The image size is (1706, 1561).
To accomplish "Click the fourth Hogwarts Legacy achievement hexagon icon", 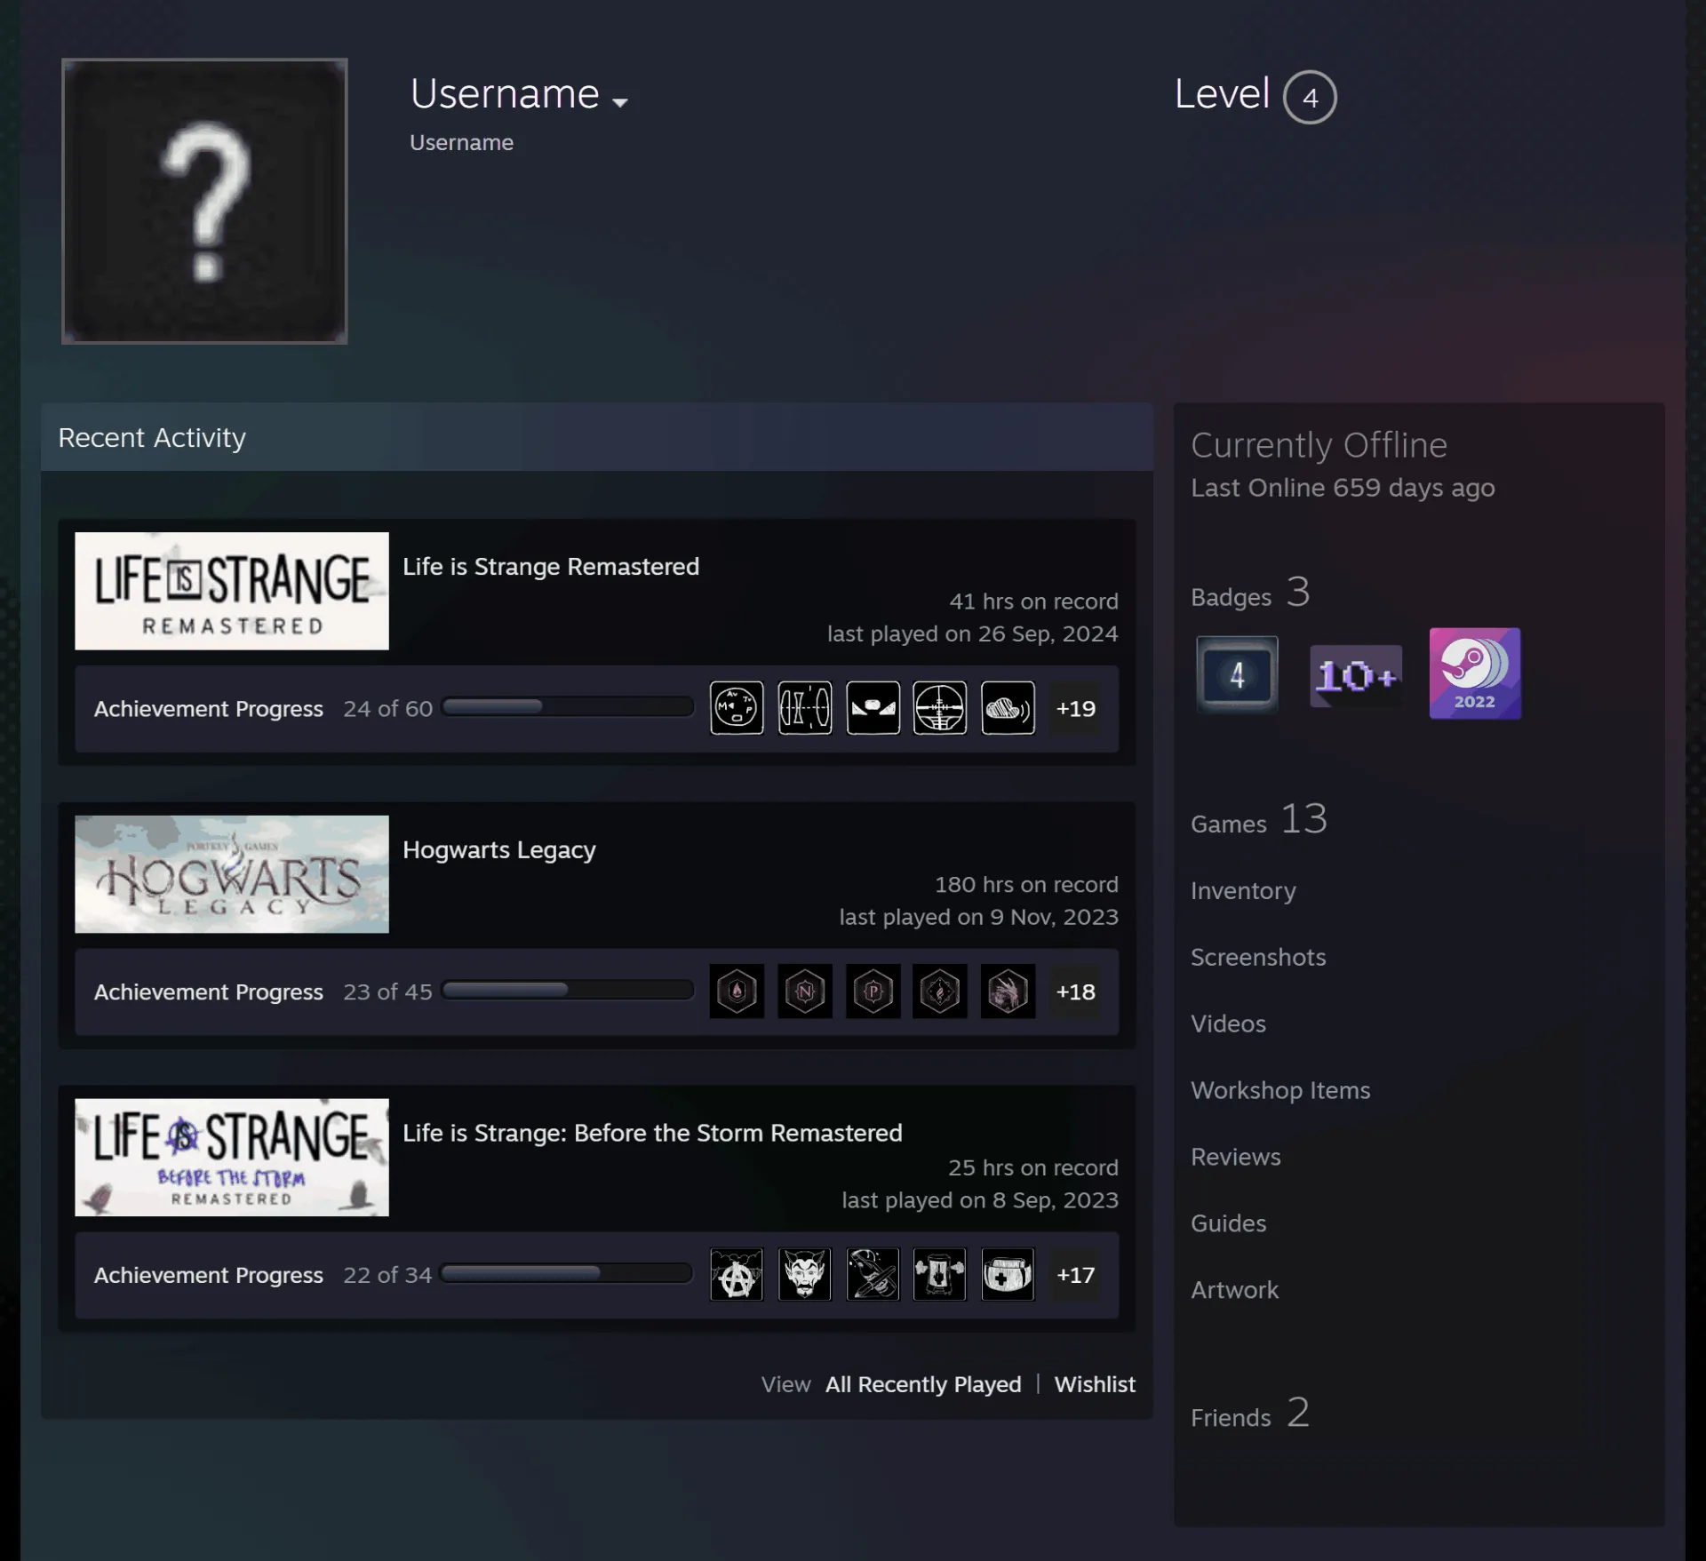I will coord(940,991).
